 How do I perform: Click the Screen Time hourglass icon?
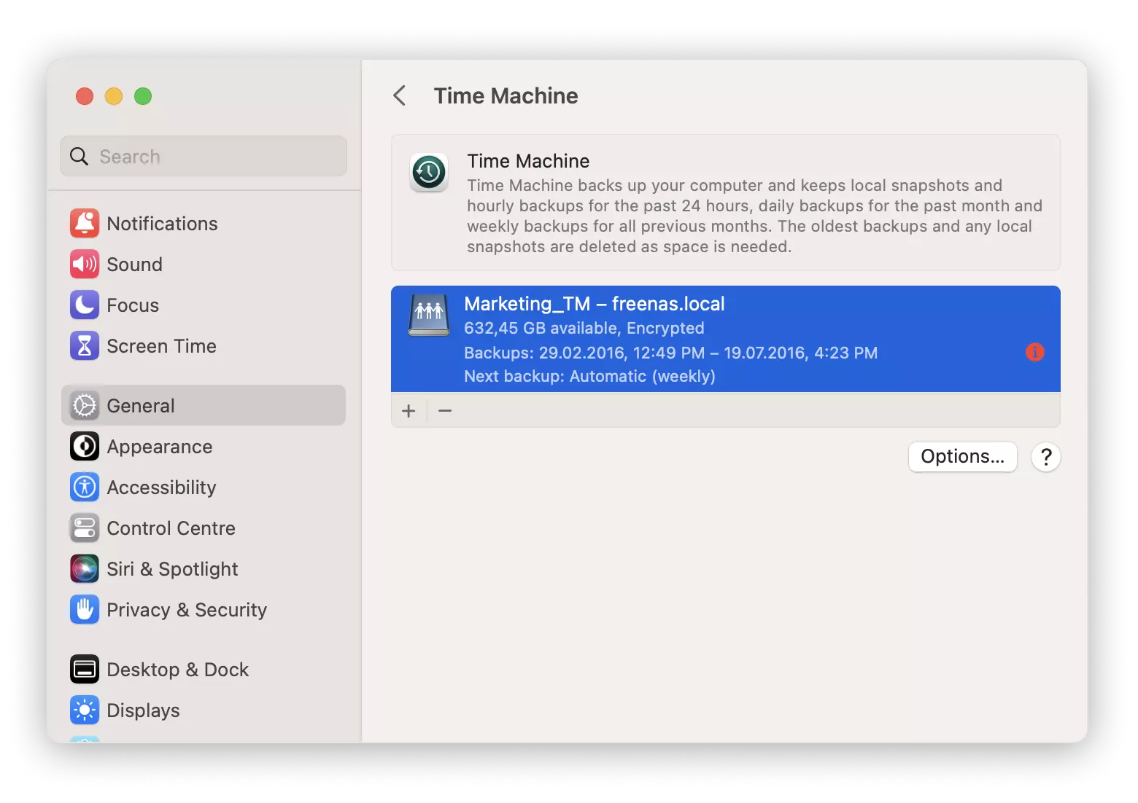(85, 345)
